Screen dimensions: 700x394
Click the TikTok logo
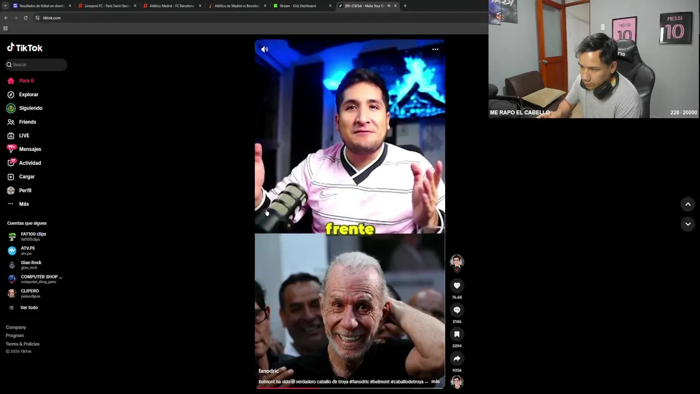[25, 48]
